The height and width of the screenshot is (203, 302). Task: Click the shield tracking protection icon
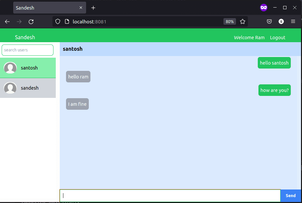58,21
